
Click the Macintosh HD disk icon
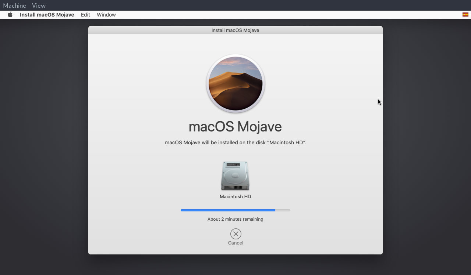(235, 176)
